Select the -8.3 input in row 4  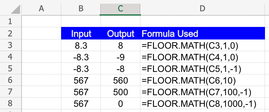[81, 57]
